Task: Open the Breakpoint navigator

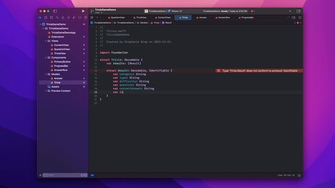Action: click(x=80, y=18)
